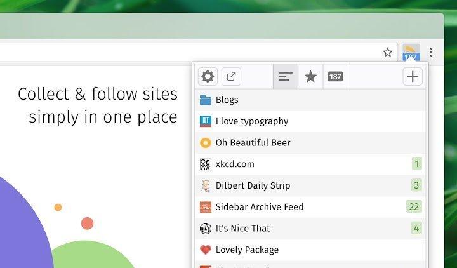457x268 pixels.
Task: Select the I love typography feed
Action: point(310,121)
